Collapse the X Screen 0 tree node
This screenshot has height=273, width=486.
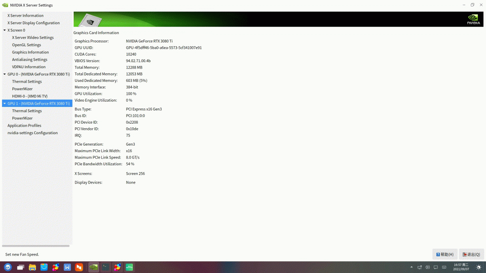5,30
